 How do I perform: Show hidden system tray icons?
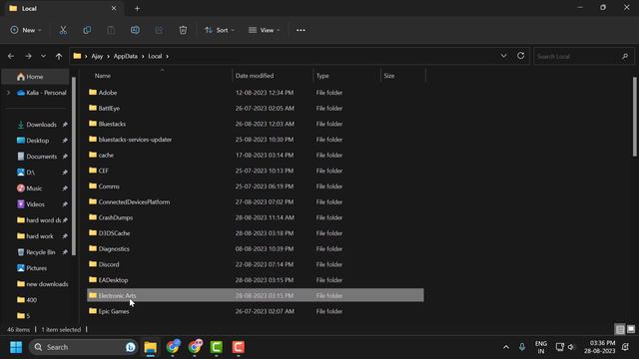tap(506, 347)
